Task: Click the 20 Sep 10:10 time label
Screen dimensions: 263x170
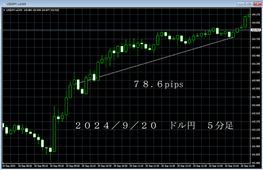Action: coord(88,166)
